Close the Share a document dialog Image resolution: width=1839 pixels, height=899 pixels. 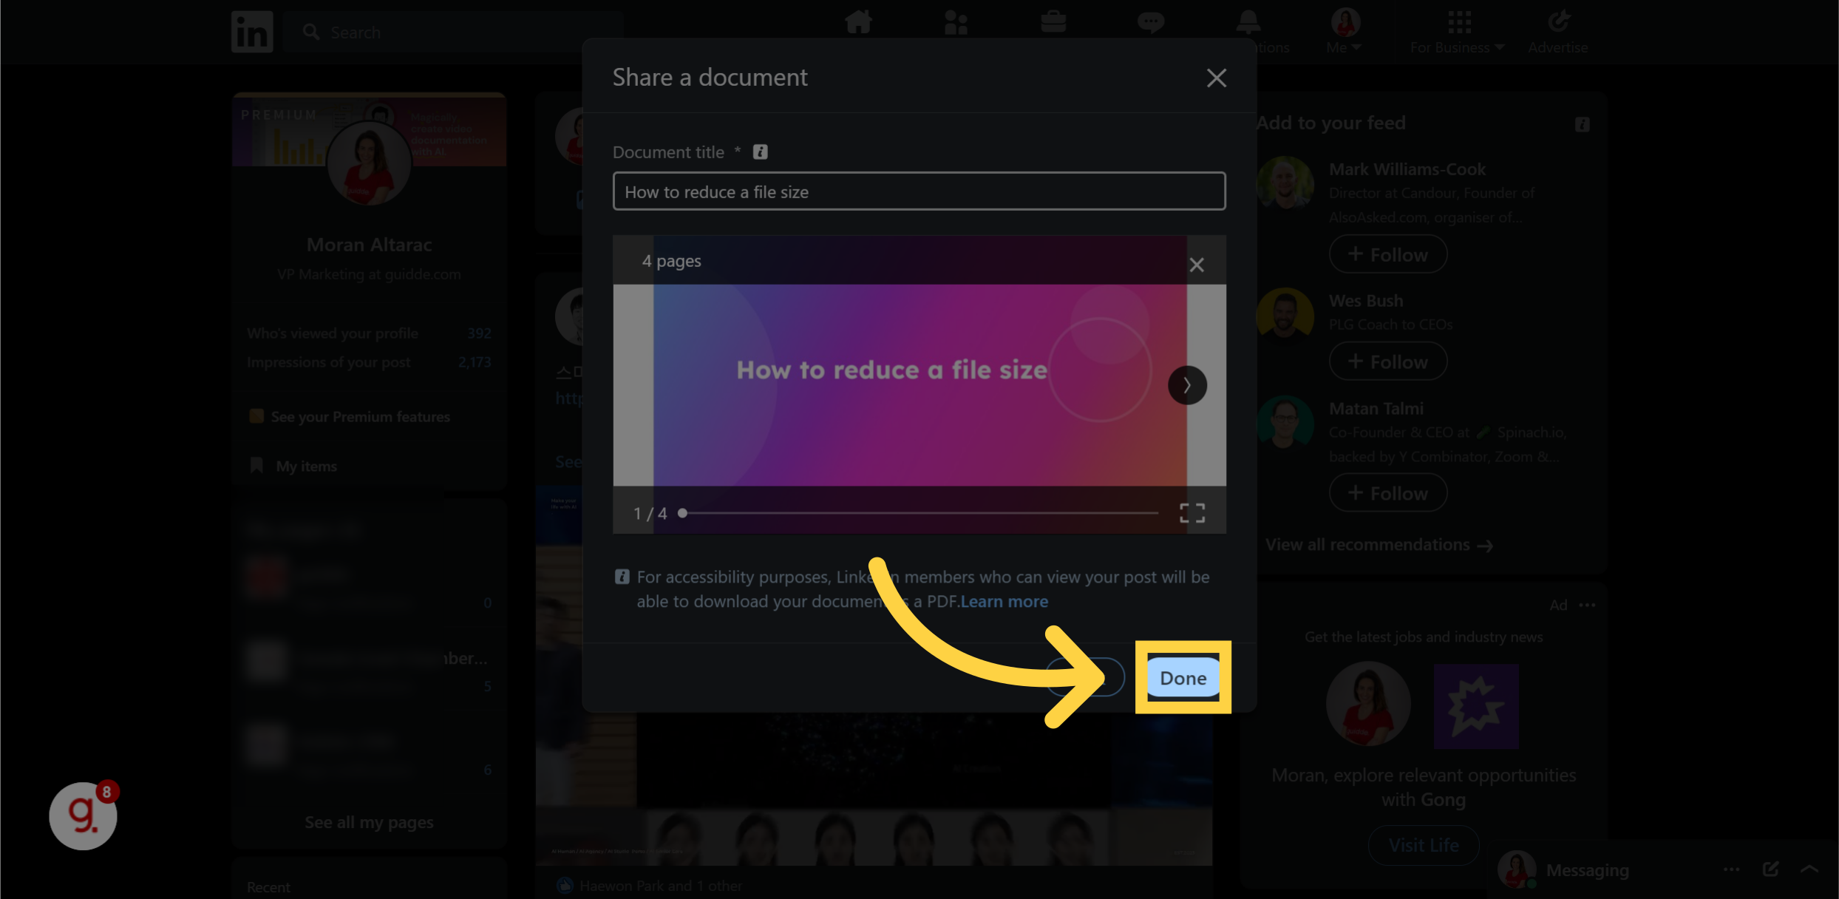[1217, 78]
